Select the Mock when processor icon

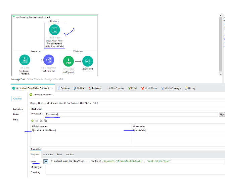pyautogui.click(x=54, y=30)
